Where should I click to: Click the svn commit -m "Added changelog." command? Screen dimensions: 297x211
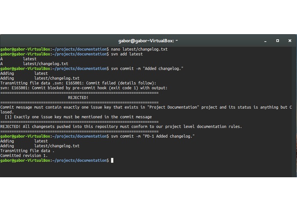click(147, 68)
